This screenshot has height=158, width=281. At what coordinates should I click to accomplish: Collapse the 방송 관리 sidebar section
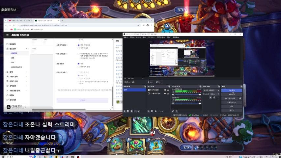[27, 49]
